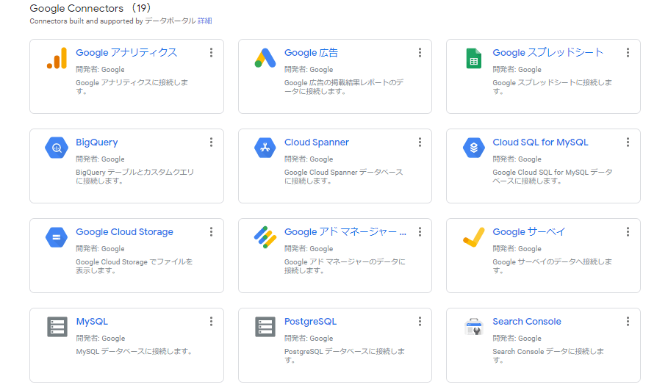Open three-dot menu on Google Cloud Storage card
Screen dimensions: 668x390
click(x=212, y=231)
